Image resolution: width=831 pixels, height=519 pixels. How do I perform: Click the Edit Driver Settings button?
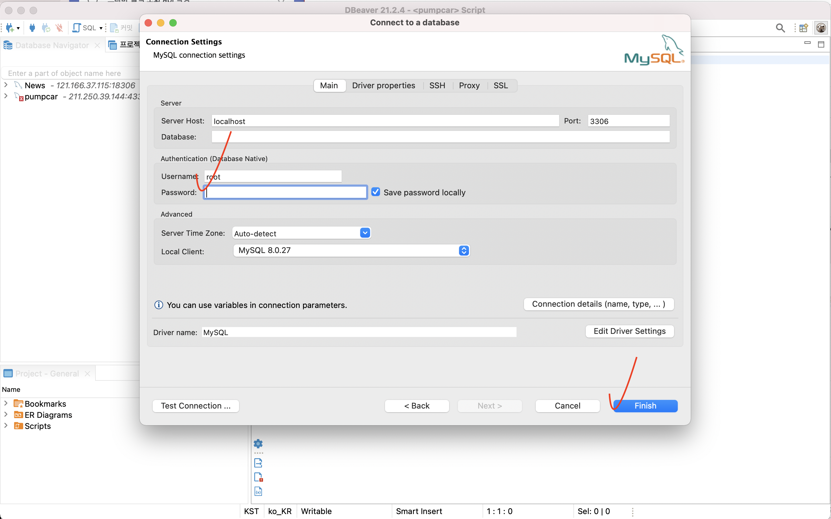tap(629, 331)
